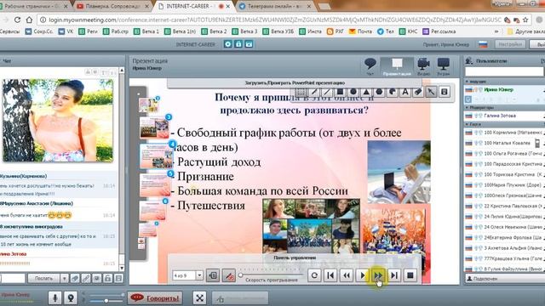Toggle the microphone button in bottom bar

click(54, 297)
